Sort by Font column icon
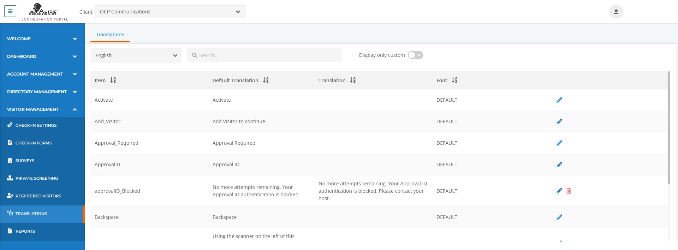The image size is (678, 250). coord(454,80)
